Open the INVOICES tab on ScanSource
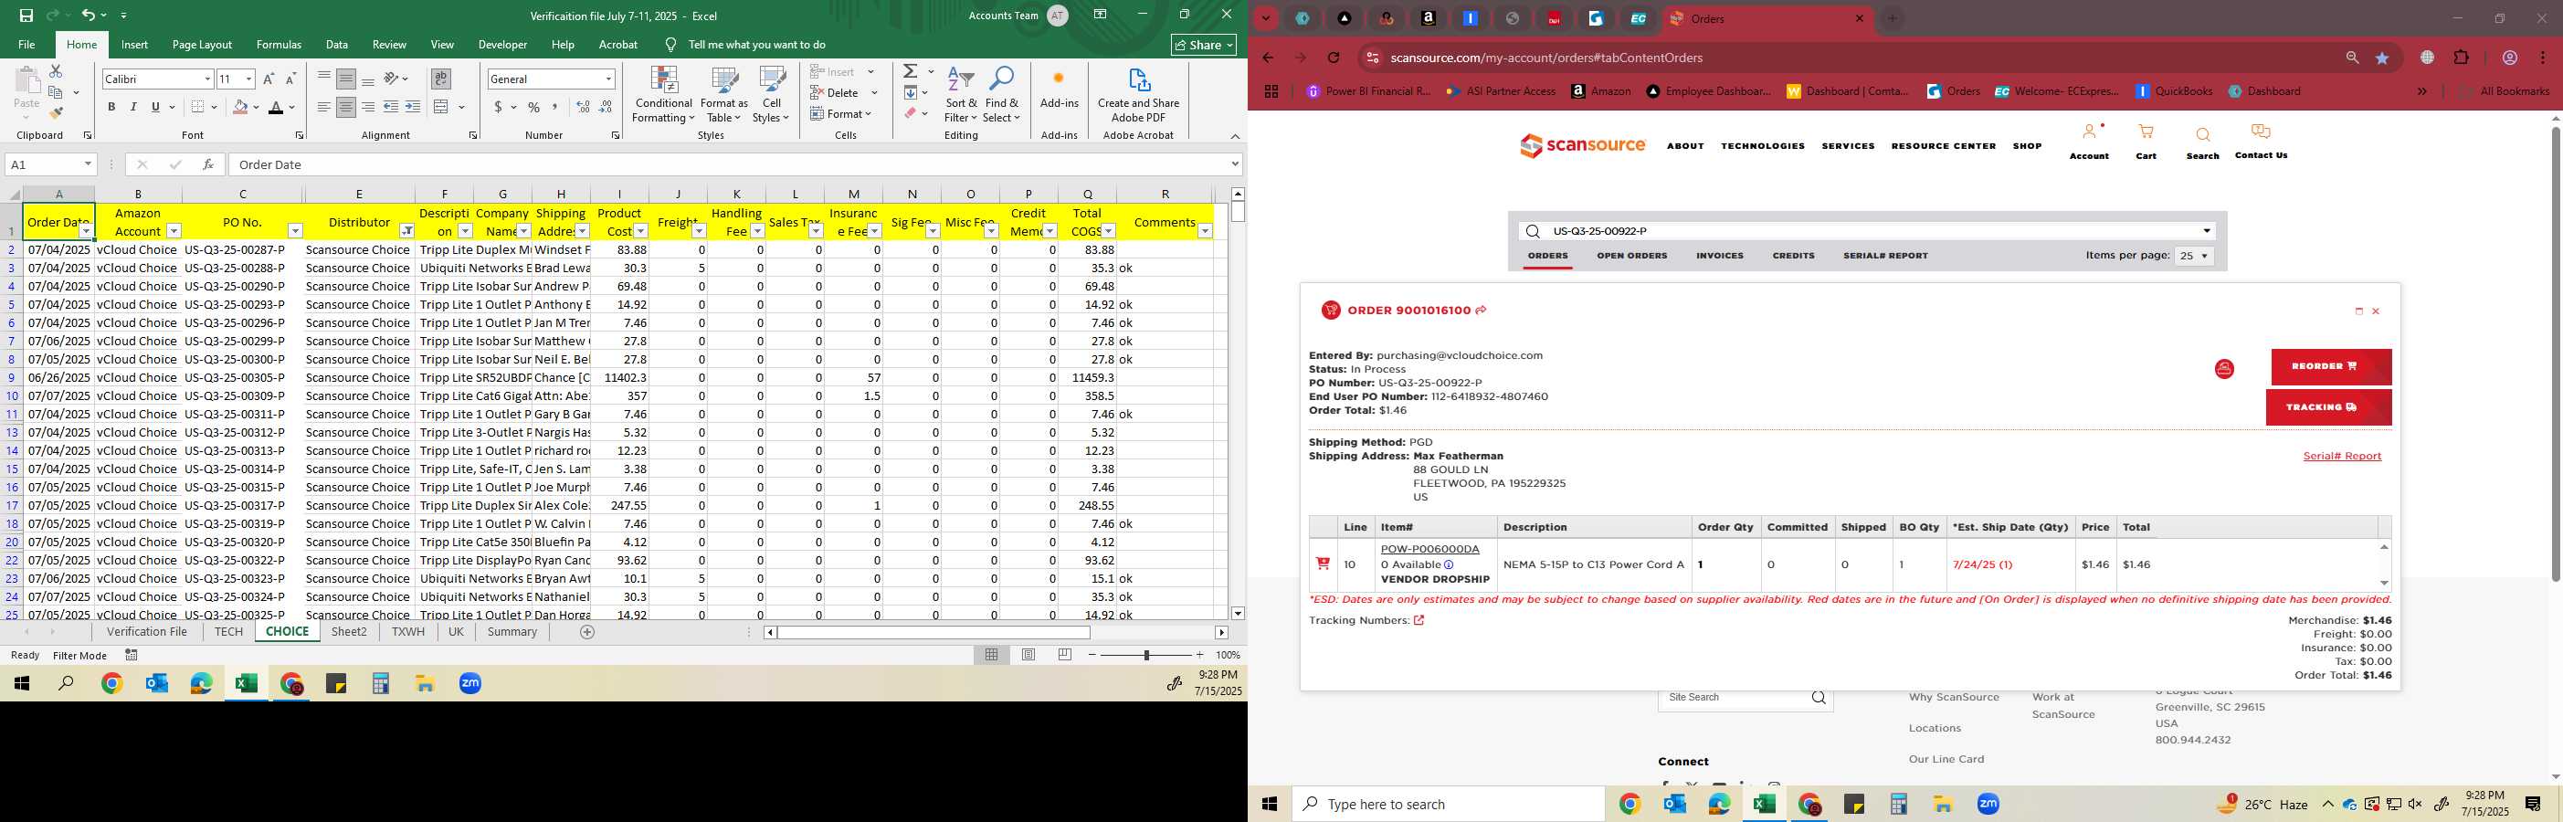The height and width of the screenshot is (822, 2563). pyautogui.click(x=1719, y=256)
